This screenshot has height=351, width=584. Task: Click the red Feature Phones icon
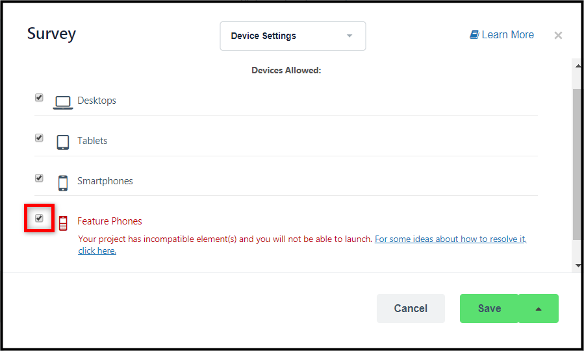coord(63,223)
